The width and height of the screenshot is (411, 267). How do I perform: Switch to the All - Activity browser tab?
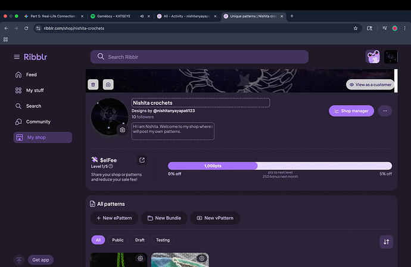point(186,16)
